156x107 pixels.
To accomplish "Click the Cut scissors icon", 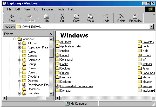I will point(62,16).
